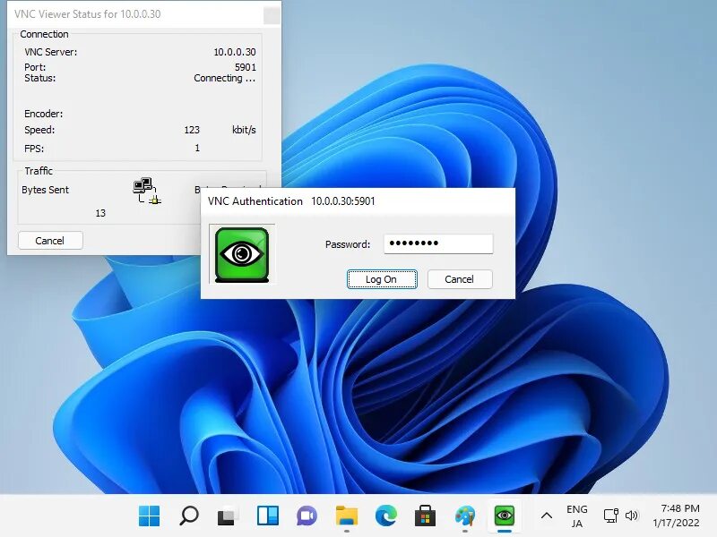Focus the Password input field

coord(438,243)
